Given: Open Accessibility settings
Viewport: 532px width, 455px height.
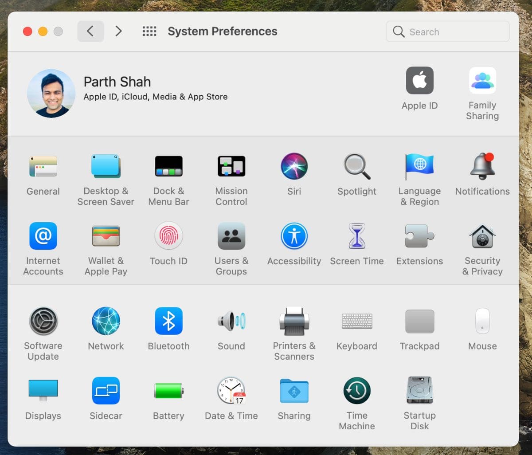Looking at the screenshot, I should click(x=294, y=236).
